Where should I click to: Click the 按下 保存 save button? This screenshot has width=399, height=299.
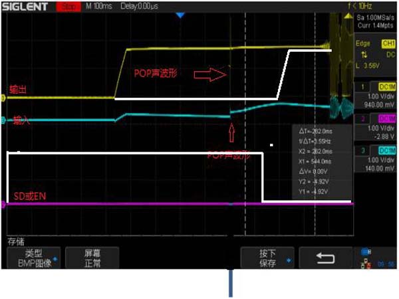click(x=267, y=258)
